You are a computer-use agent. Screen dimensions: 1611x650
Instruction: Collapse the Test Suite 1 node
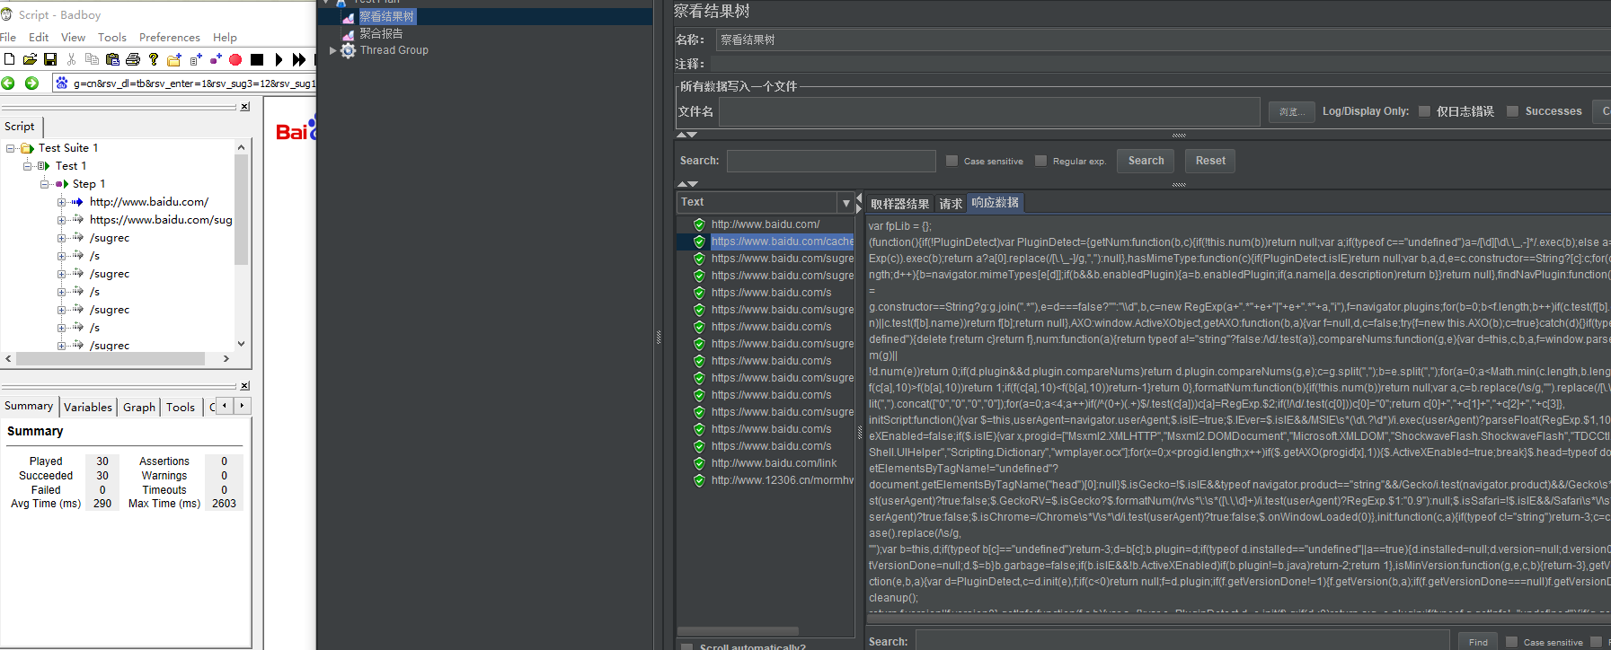(x=11, y=148)
